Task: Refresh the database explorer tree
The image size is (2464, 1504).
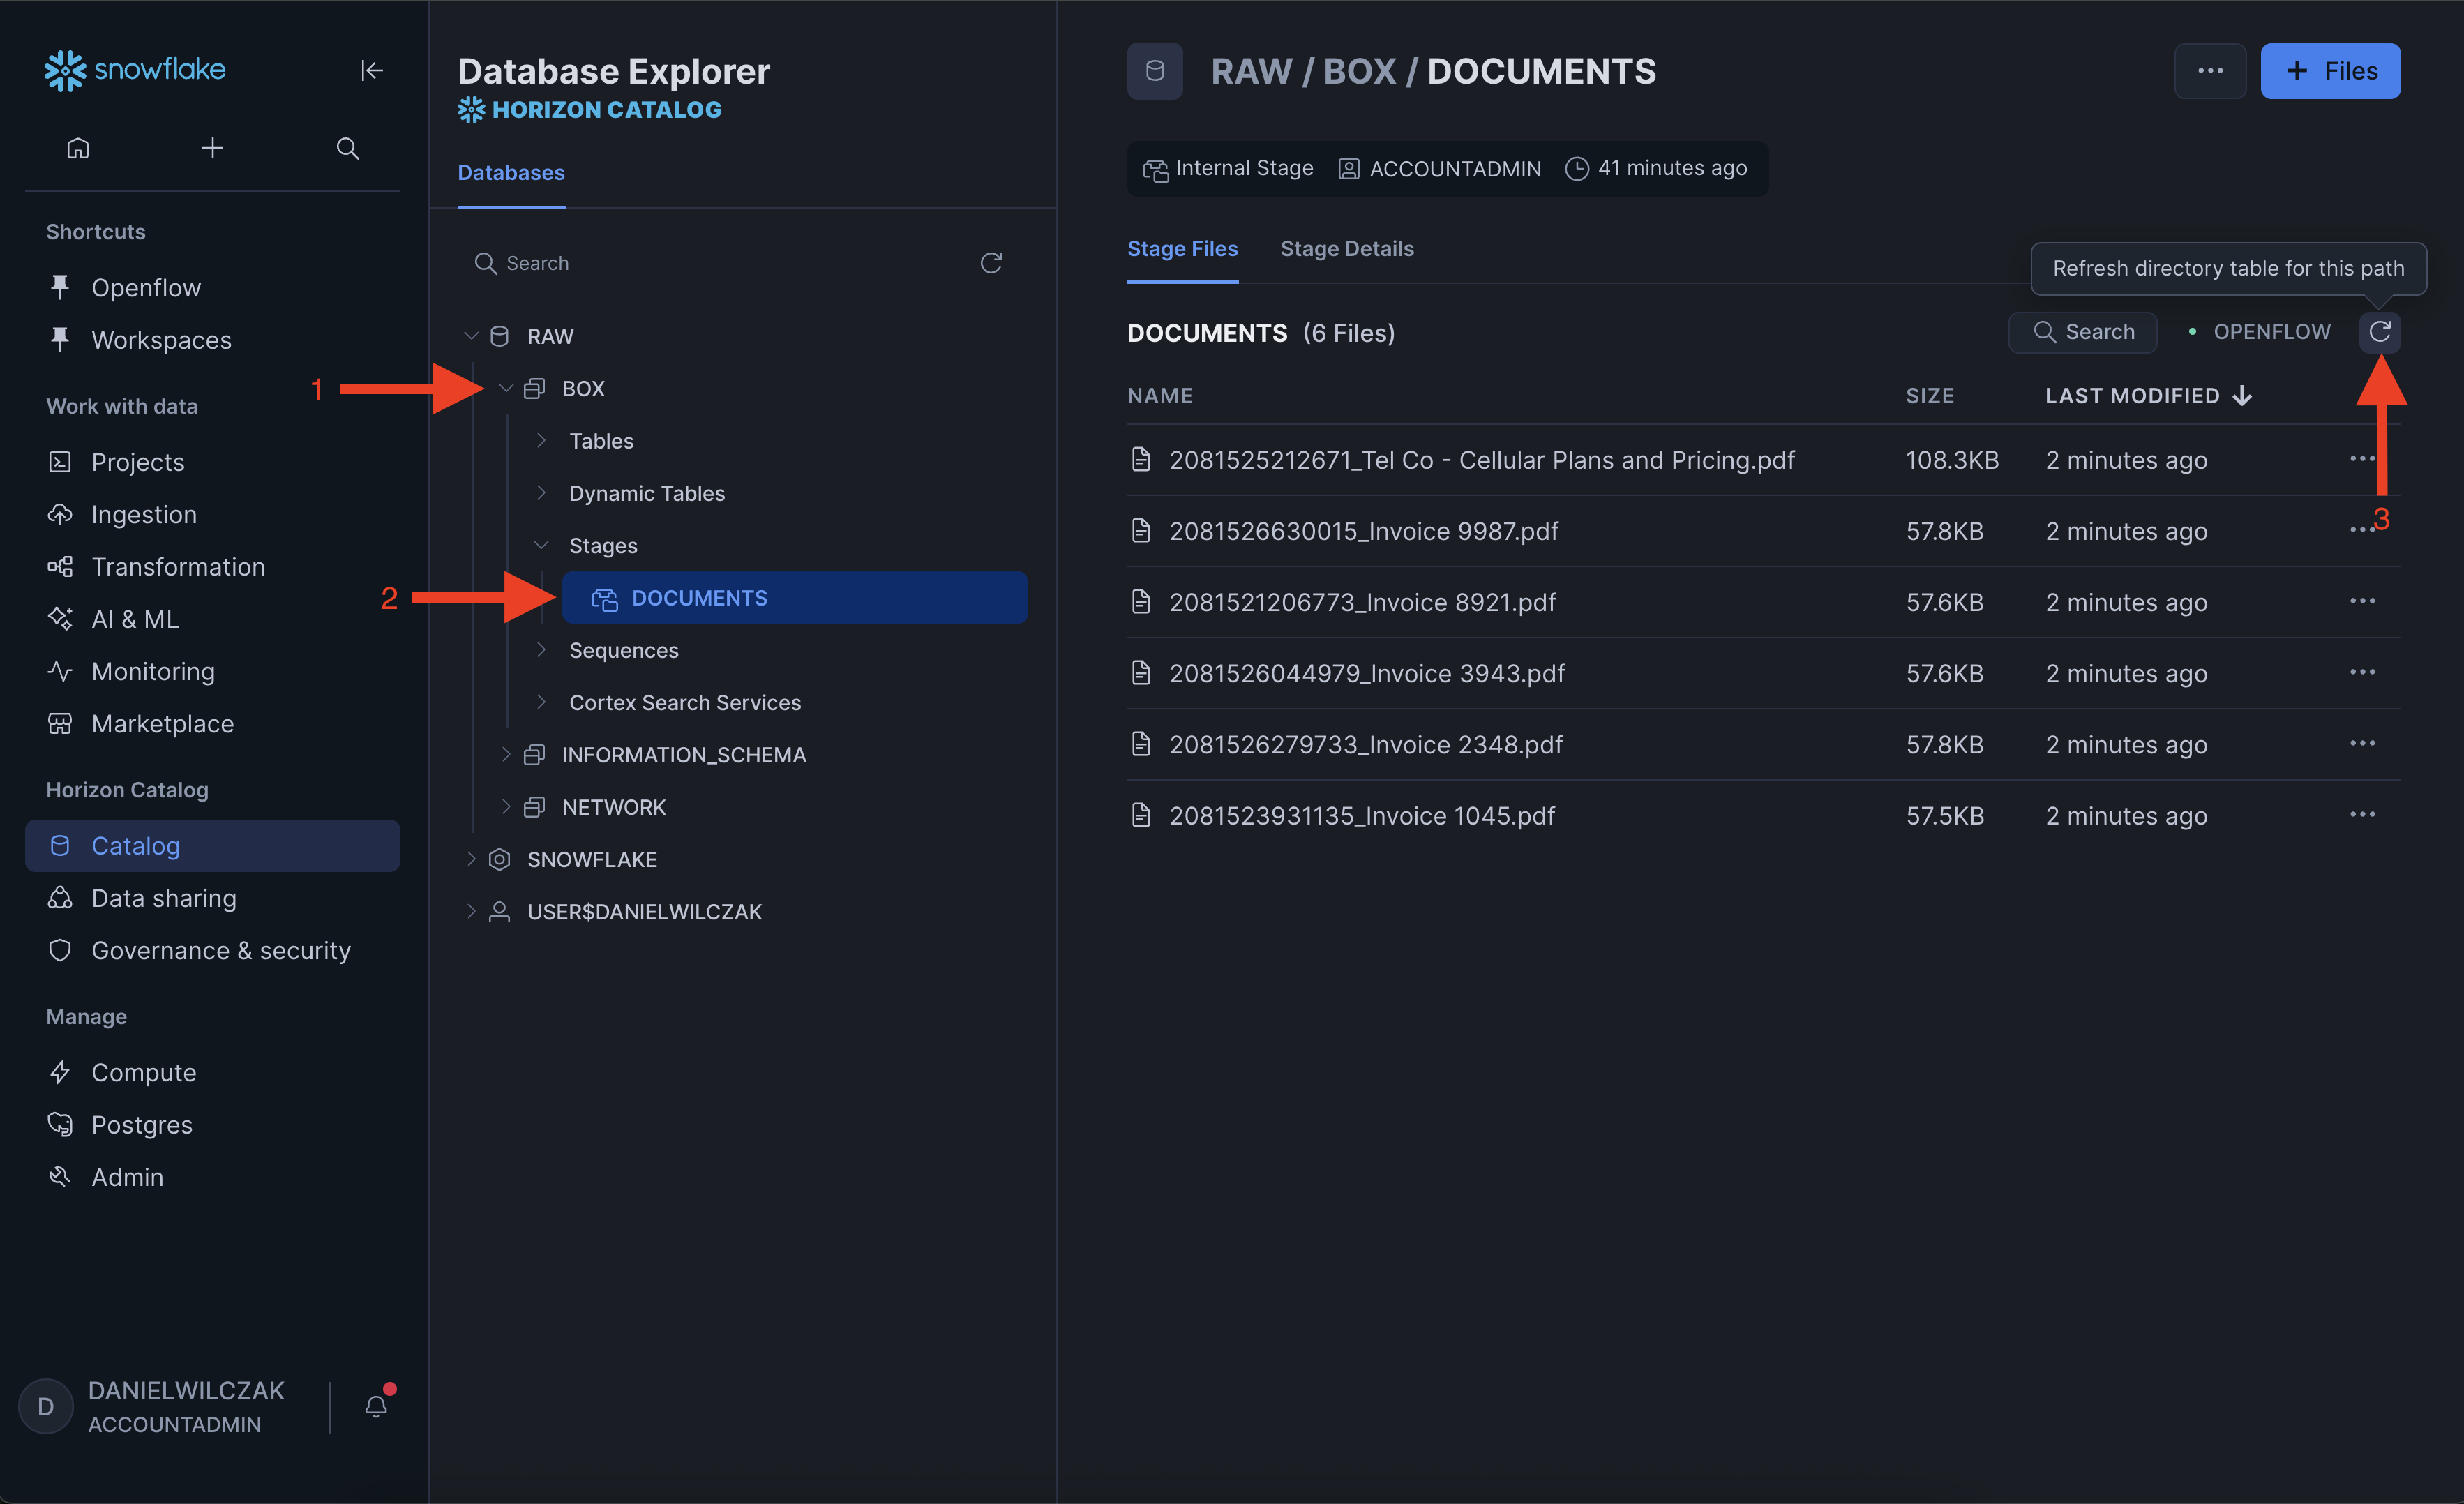Action: tap(990, 263)
